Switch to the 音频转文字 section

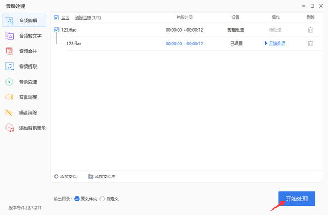(x=24, y=36)
